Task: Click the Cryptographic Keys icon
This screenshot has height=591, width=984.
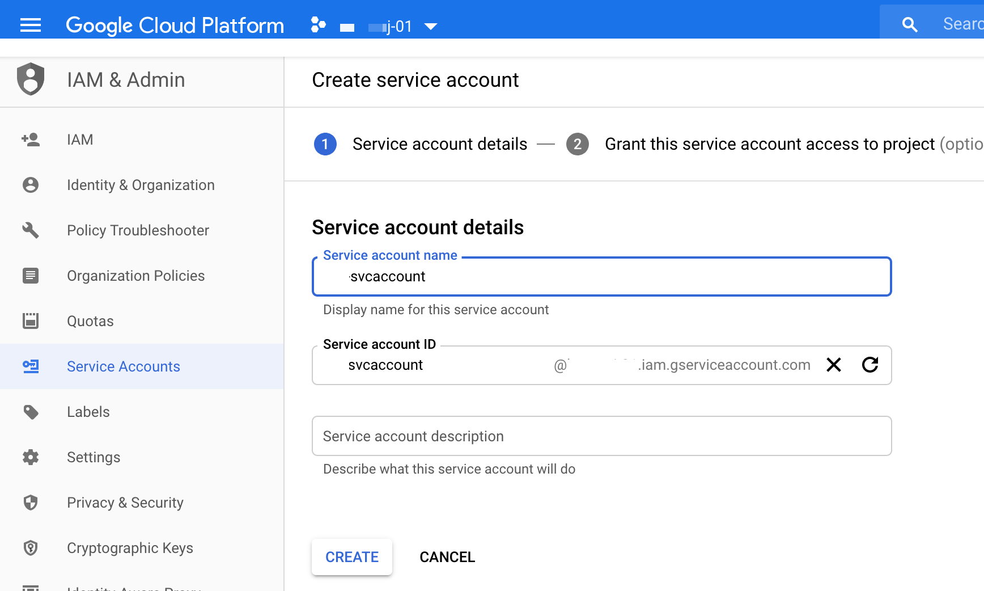Action: [x=30, y=548]
